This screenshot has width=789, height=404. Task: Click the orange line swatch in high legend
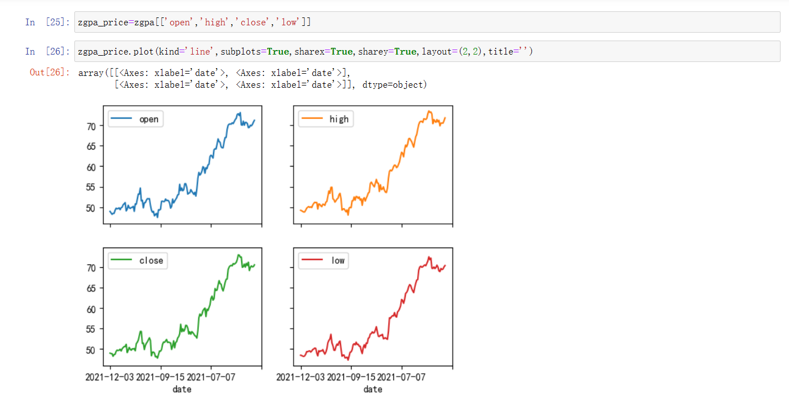312,119
